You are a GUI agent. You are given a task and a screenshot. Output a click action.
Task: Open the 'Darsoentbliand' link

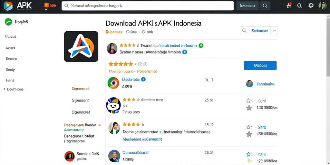(135, 152)
